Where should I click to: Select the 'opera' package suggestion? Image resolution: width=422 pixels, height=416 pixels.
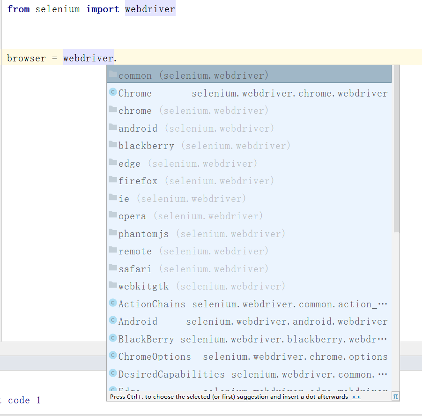249,216
